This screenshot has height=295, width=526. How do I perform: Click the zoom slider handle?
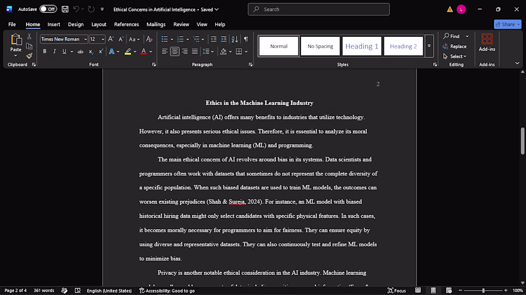pos(483,291)
